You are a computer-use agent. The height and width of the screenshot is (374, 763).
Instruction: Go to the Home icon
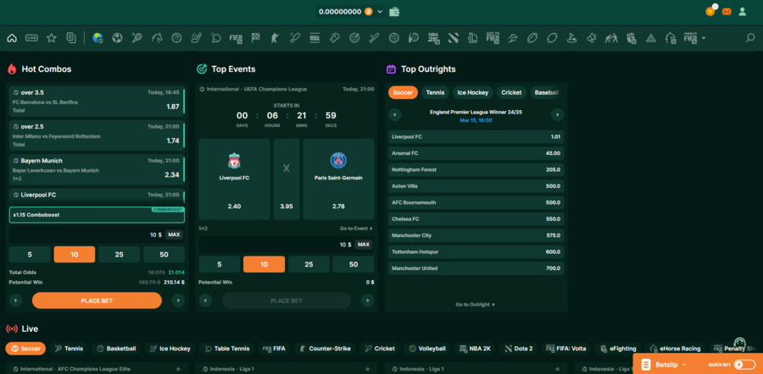(x=12, y=38)
